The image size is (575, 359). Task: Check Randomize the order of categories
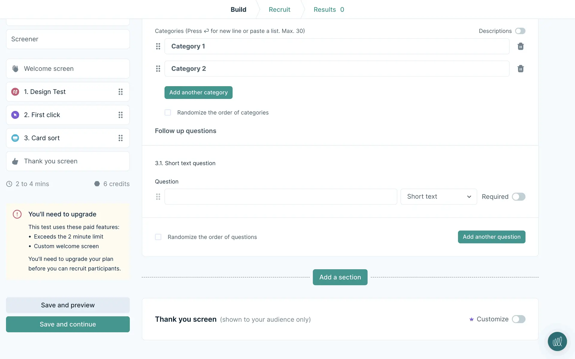(x=168, y=112)
